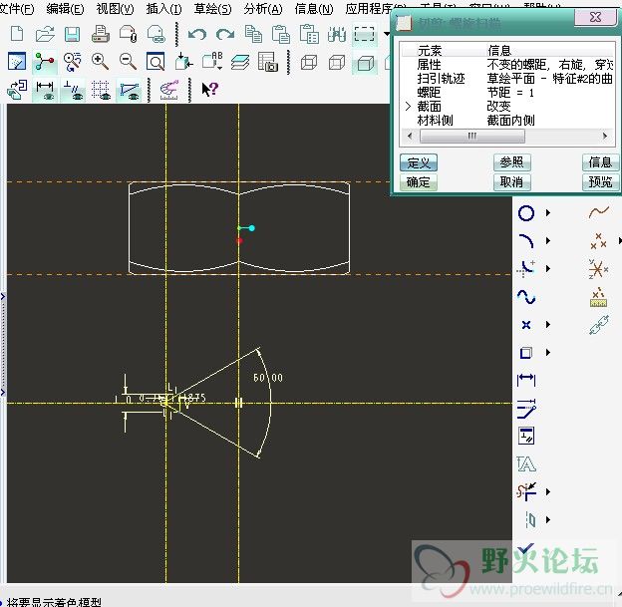Image resolution: width=622 pixels, height=607 pixels.
Task: Open the 插入(I) menu
Action: (163, 8)
